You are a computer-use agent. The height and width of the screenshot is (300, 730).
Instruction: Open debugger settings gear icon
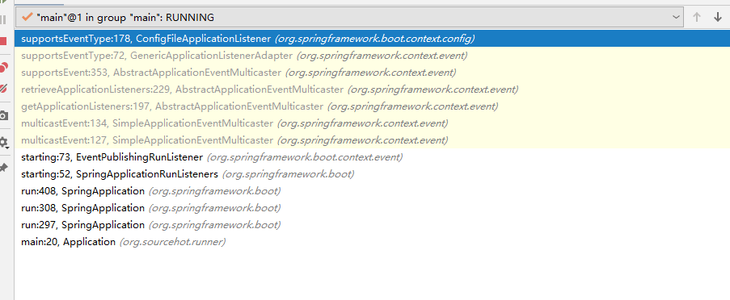[4, 143]
